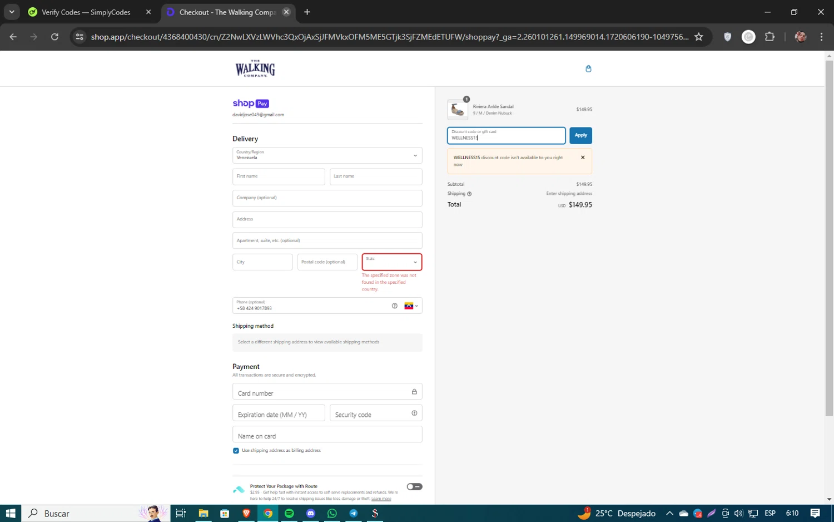This screenshot has width=834, height=522.
Task: Click the Postal code (optional) field
Action: pyautogui.click(x=327, y=262)
